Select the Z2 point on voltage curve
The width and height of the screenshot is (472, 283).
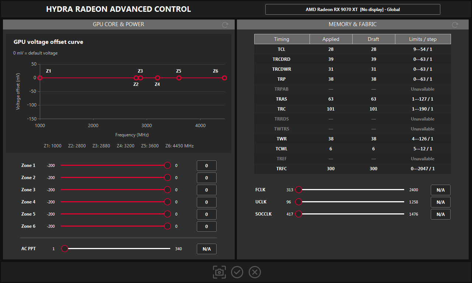click(136, 78)
